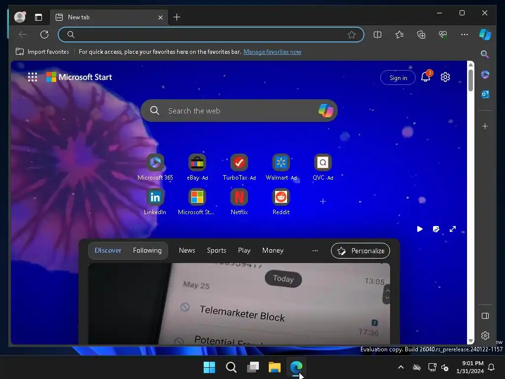
Task: Open the Outlook sidebar icon
Action: click(x=485, y=94)
